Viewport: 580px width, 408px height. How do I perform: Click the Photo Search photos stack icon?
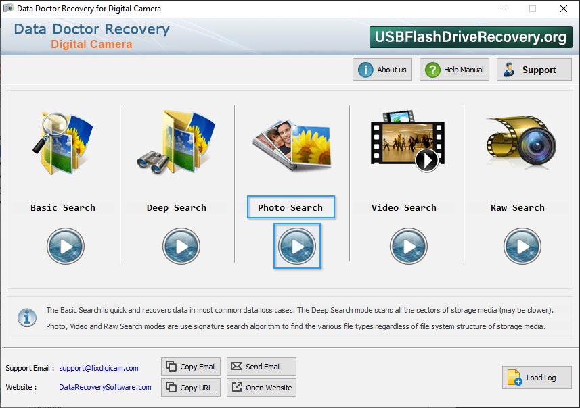292,145
